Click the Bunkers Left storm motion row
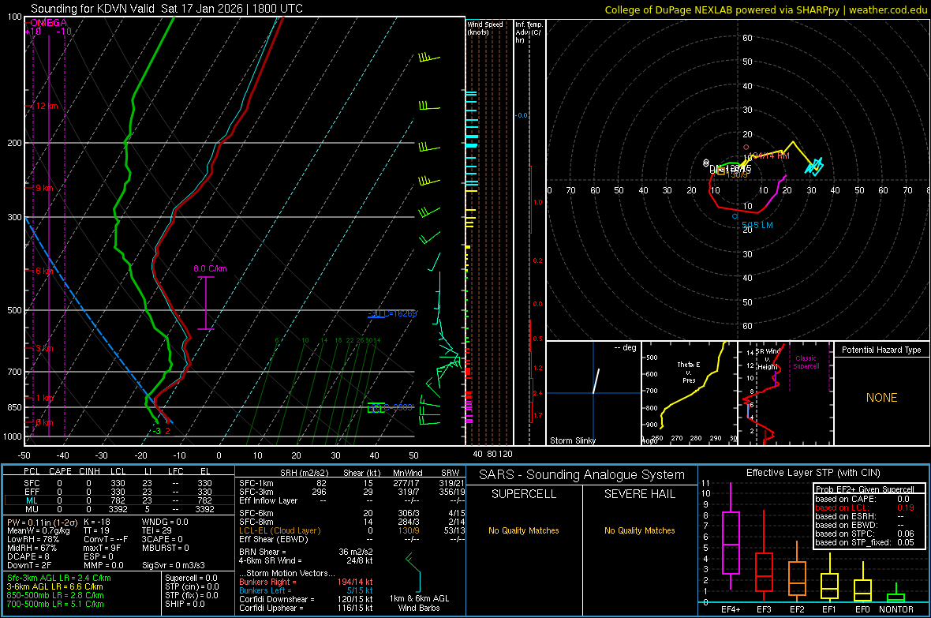 coord(306,590)
